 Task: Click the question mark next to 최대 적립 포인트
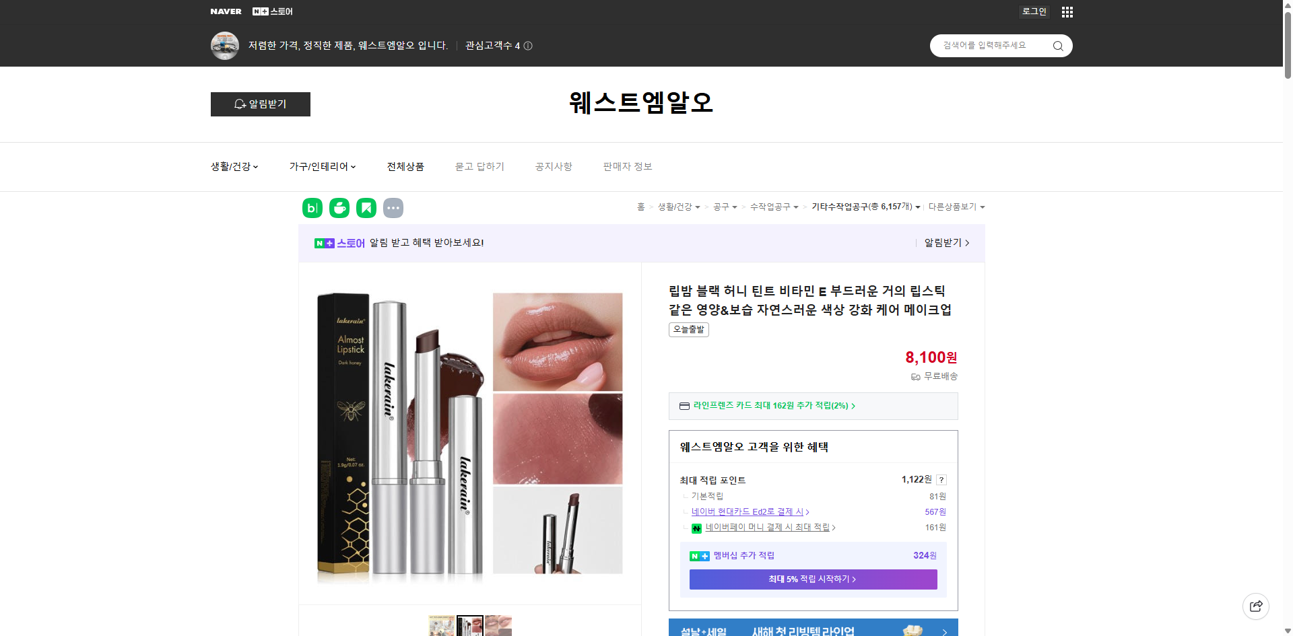click(941, 480)
